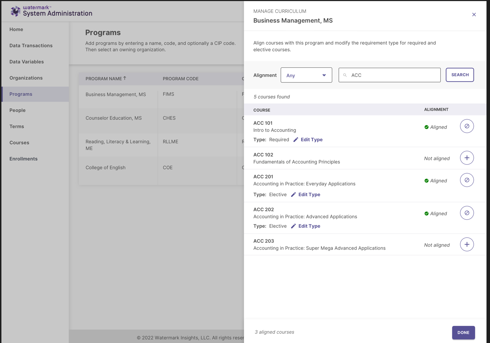Click the Search button

[x=460, y=75]
